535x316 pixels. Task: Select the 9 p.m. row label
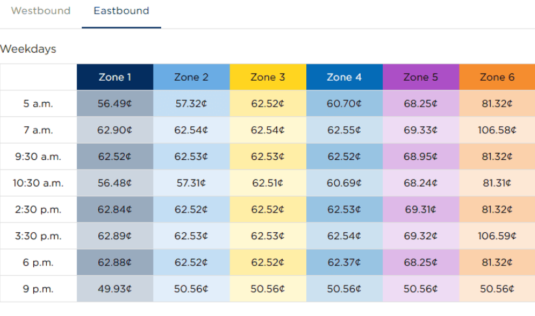tap(38, 289)
